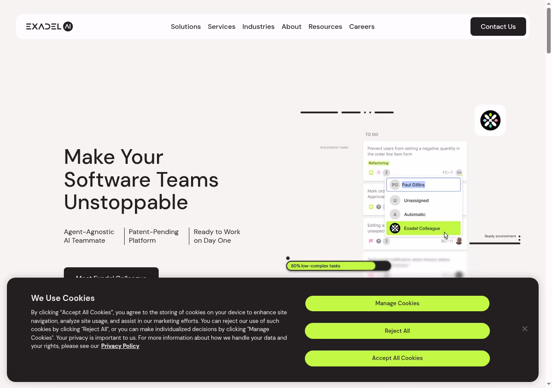Choose the Automatic assignee option
Viewport: 552px width, 388px height.
pos(423,214)
